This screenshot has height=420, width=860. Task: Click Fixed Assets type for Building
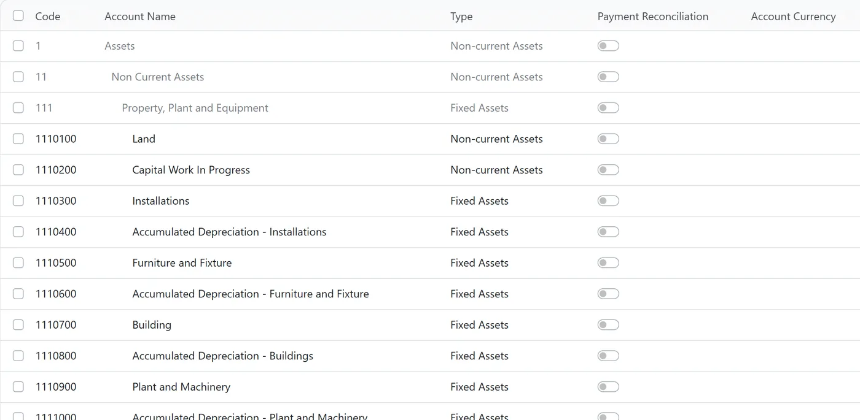479,324
